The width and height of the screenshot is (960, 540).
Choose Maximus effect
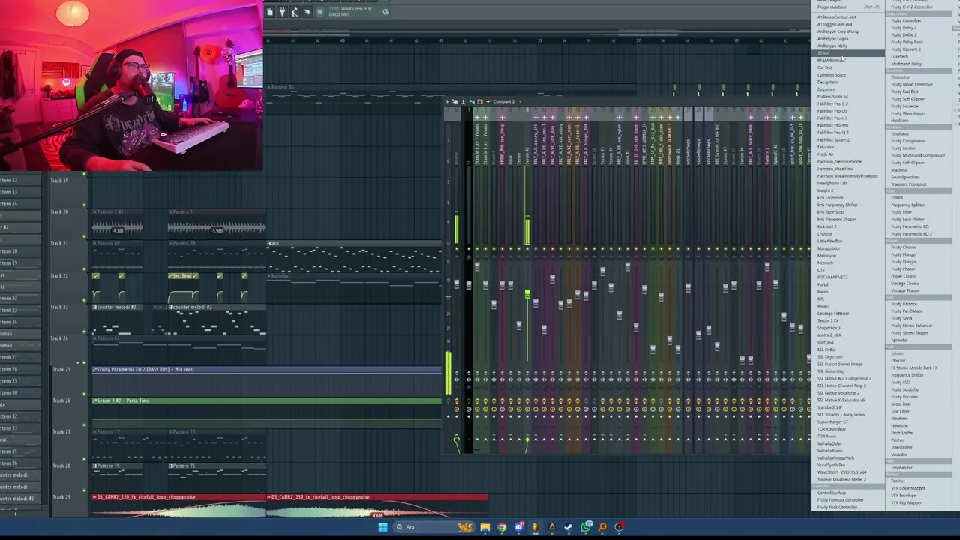(x=899, y=170)
